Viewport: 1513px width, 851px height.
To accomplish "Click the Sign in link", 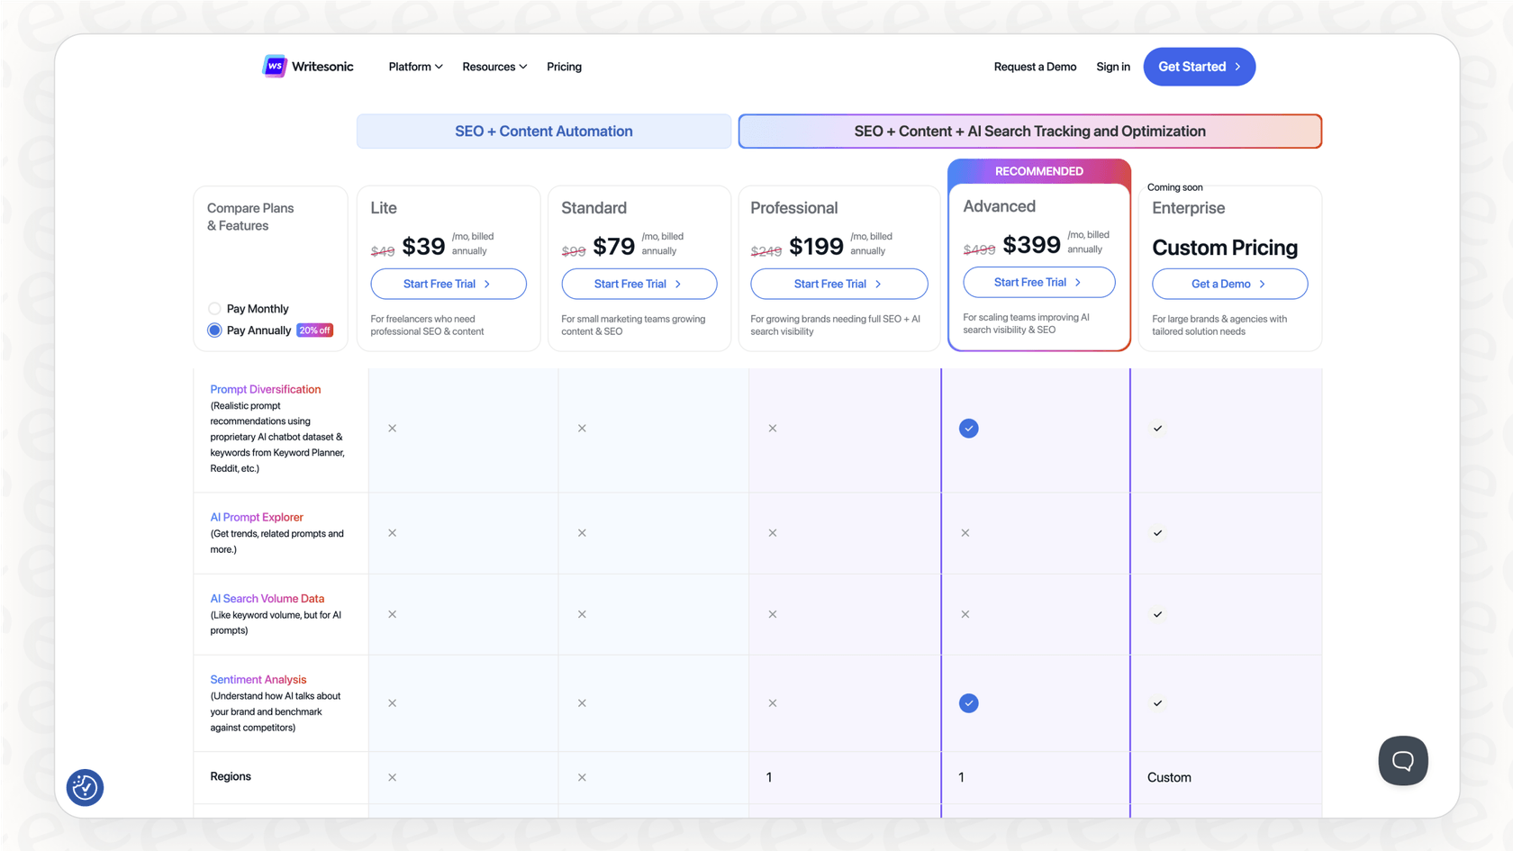I will pos(1113,66).
